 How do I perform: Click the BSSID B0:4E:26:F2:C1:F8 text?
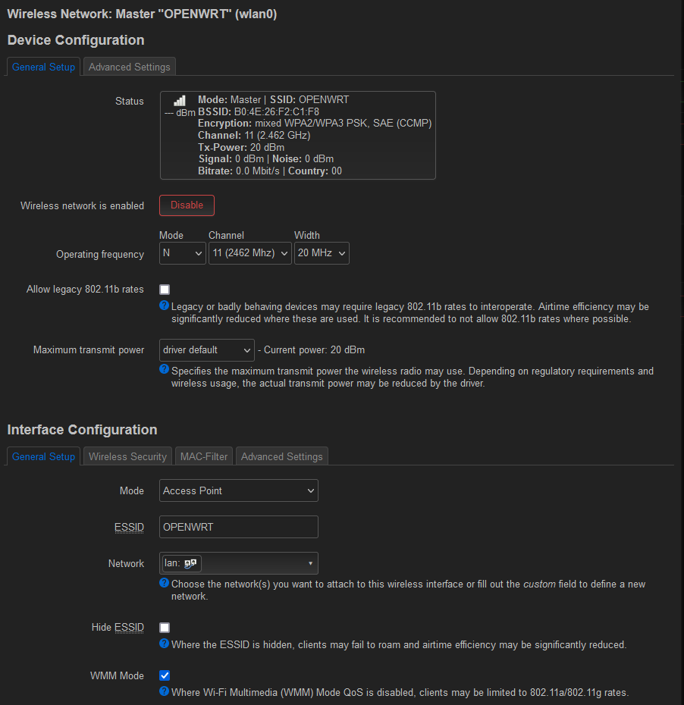pyautogui.click(x=259, y=111)
